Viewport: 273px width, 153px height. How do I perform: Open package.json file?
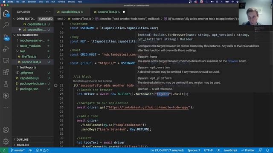tap(29, 89)
